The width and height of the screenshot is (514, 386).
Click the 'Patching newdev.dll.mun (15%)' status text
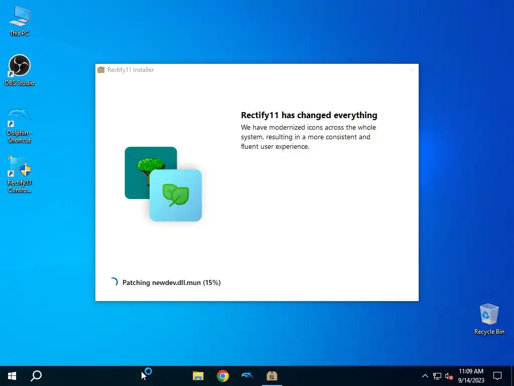tap(172, 282)
